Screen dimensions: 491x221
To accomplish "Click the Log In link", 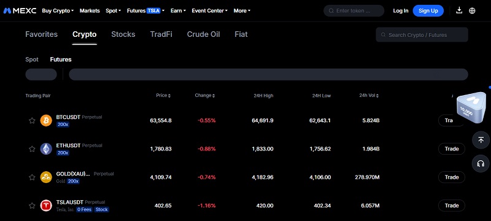I will coord(401,10).
